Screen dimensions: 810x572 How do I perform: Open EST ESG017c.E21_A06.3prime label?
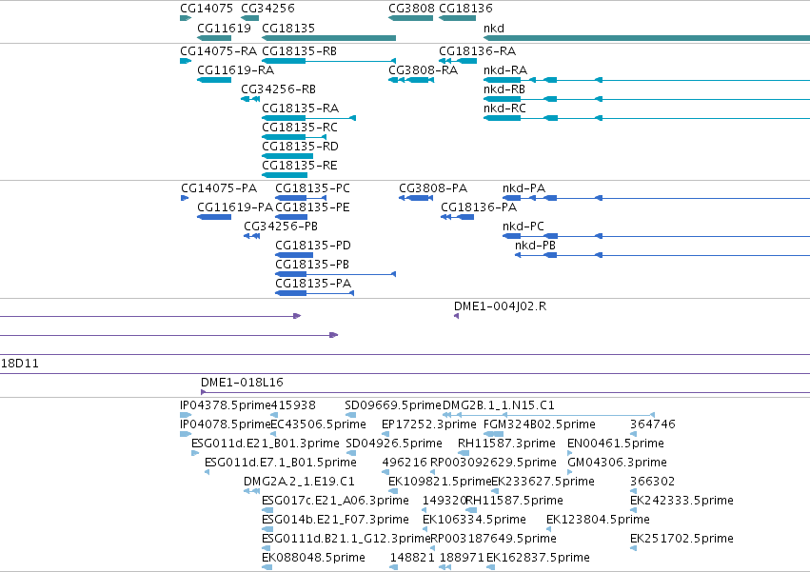[335, 502]
